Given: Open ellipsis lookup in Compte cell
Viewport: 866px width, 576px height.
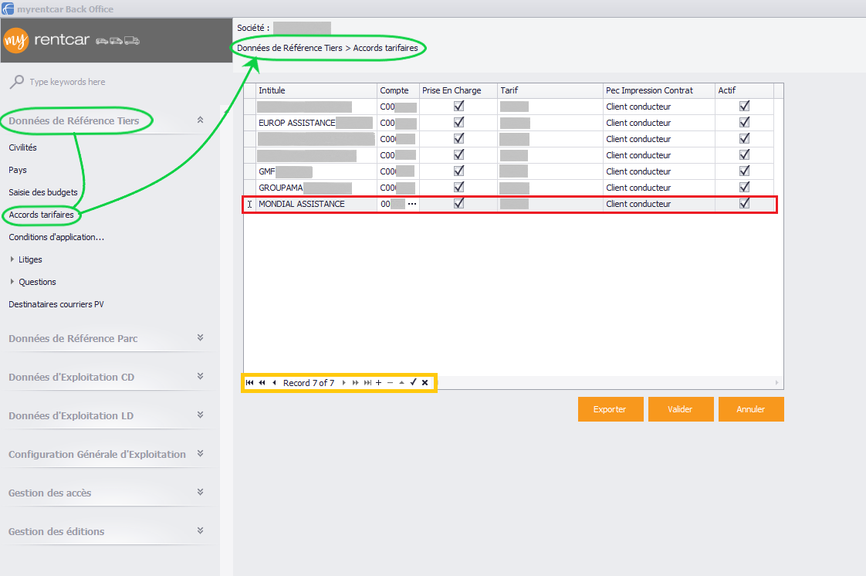Looking at the screenshot, I should (x=412, y=204).
